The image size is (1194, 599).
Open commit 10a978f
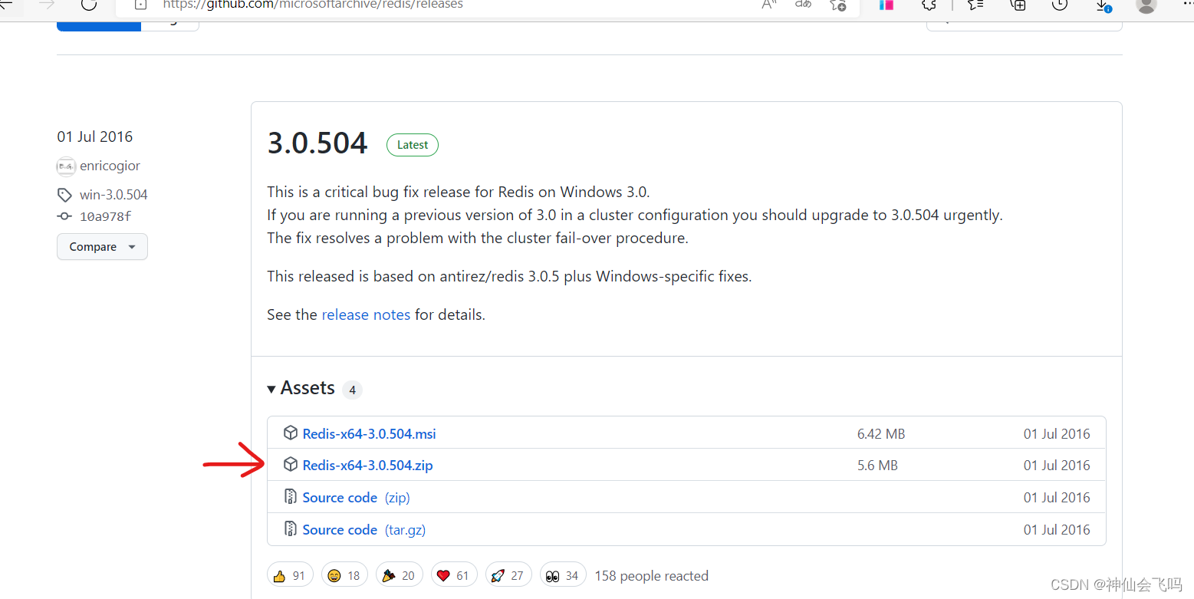point(105,216)
